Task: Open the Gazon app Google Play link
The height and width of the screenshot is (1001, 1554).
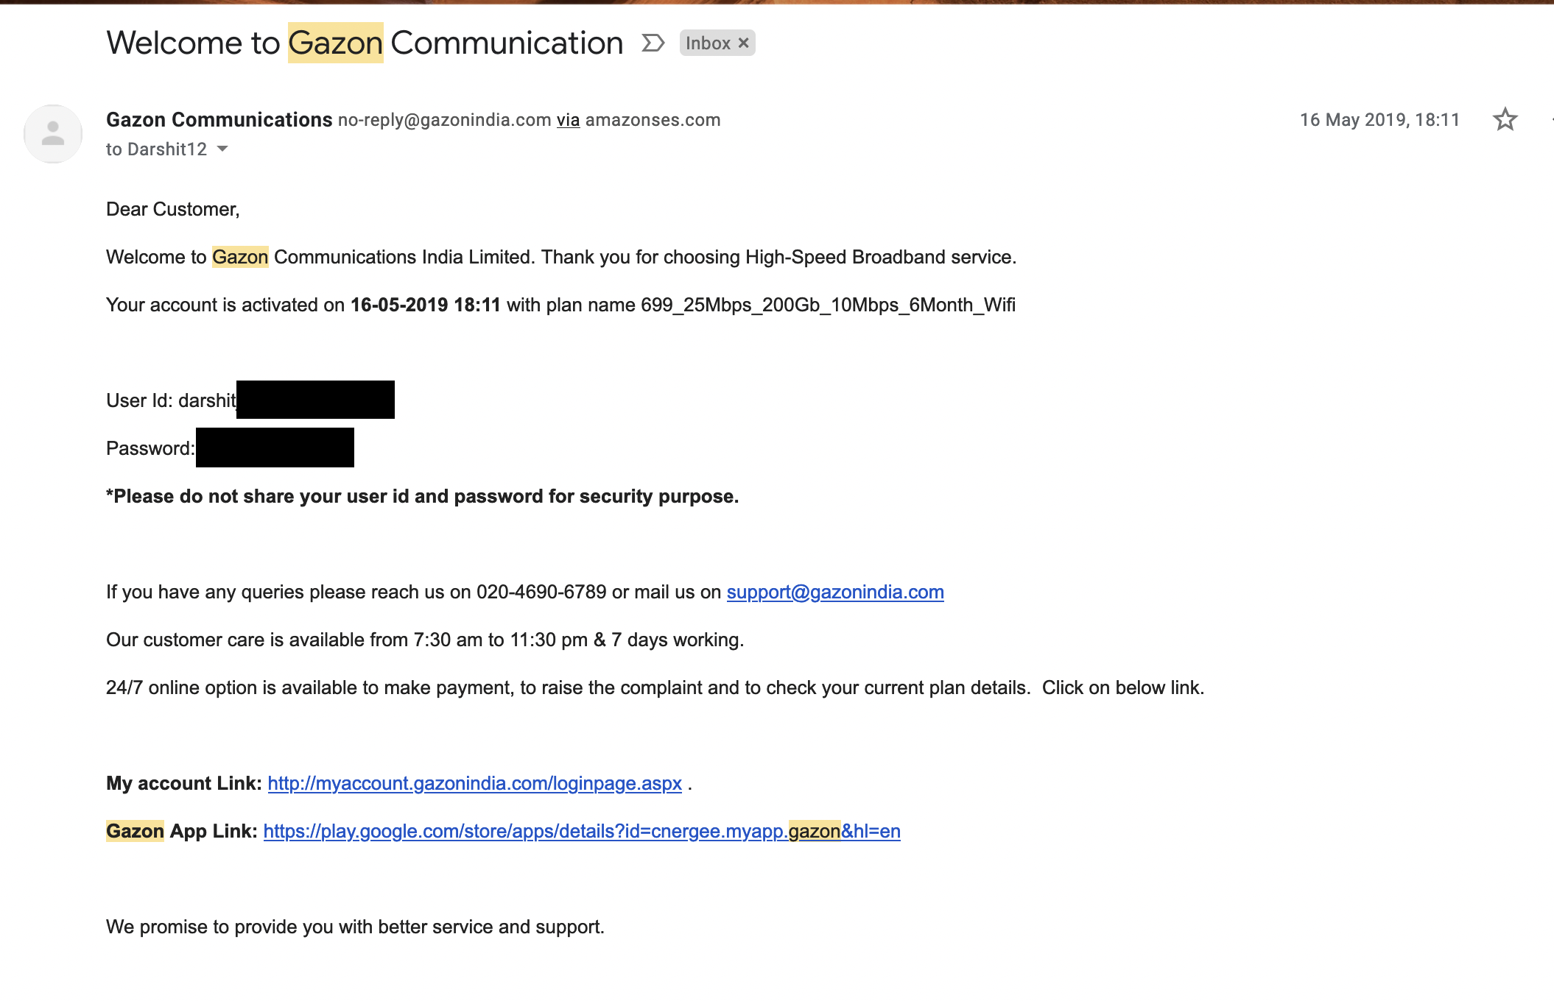Action: click(x=582, y=831)
